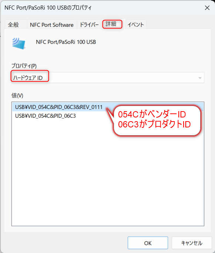Select the 詳細 tab
The width and height of the screenshot is (215, 253).
pos(112,24)
